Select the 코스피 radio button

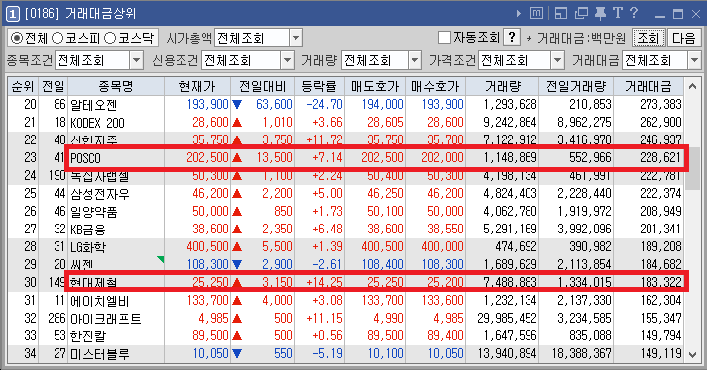tap(58, 38)
